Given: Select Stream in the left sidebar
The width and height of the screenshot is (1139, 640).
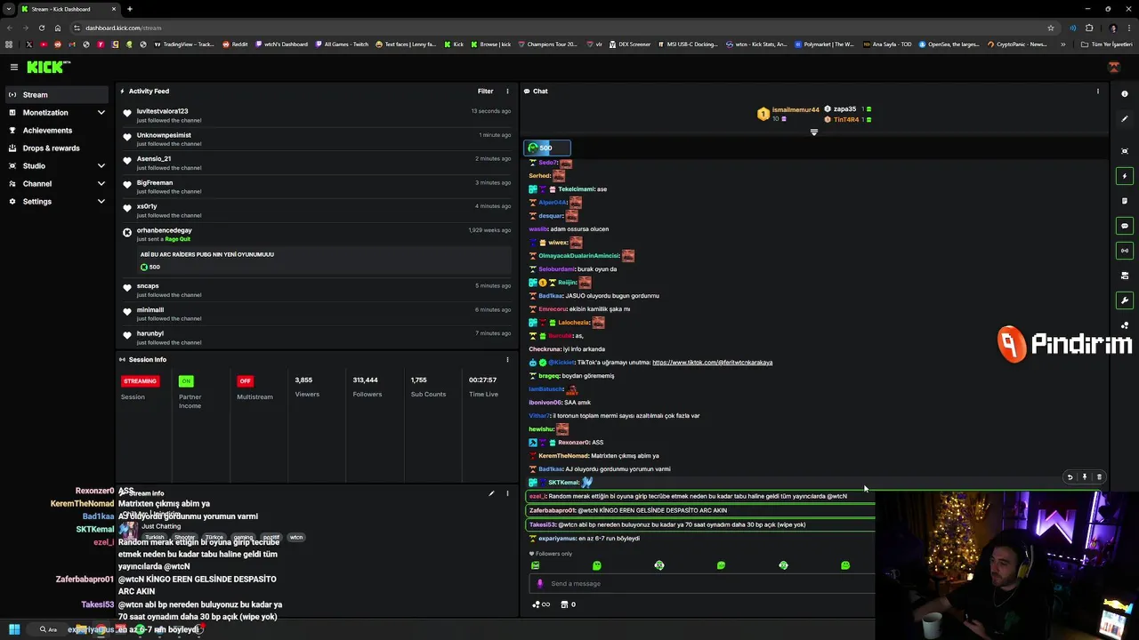Looking at the screenshot, I should tap(57, 94).
